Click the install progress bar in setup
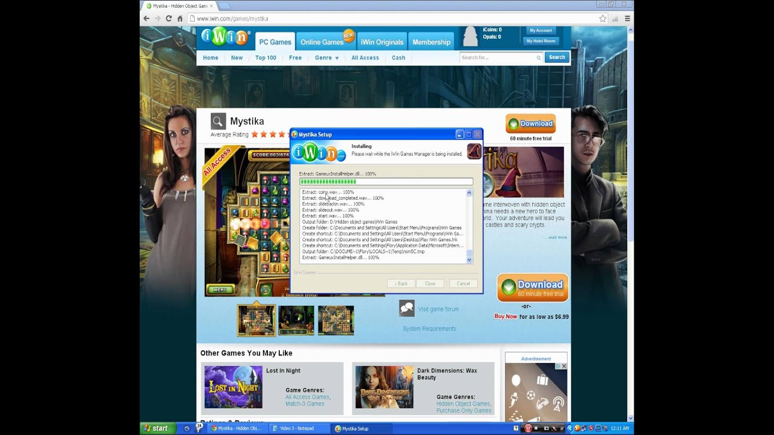This screenshot has height=435, width=774. (x=386, y=182)
